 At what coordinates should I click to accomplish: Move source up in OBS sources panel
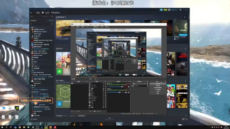pos(97,111)
